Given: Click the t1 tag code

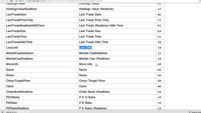Looking at the screenshot, I should tap(159, 37).
